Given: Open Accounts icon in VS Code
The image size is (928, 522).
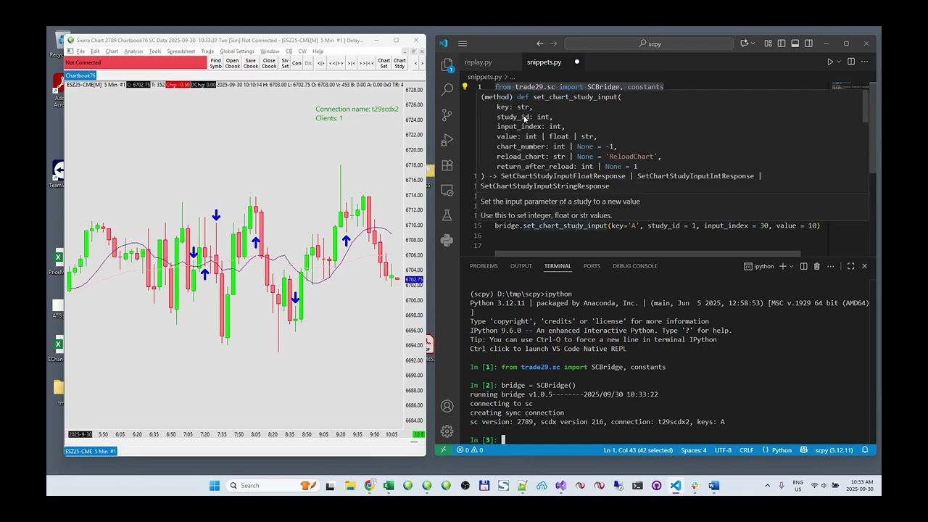Looking at the screenshot, I should (x=447, y=406).
